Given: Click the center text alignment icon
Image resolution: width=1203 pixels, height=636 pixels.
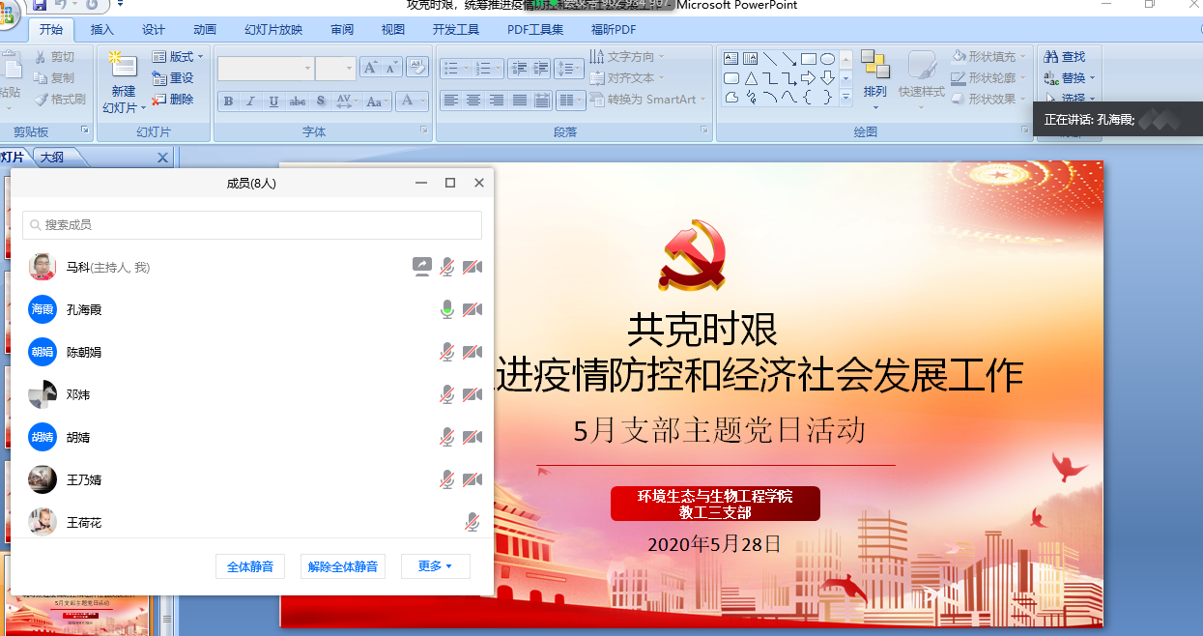Looking at the screenshot, I should coord(473,100).
